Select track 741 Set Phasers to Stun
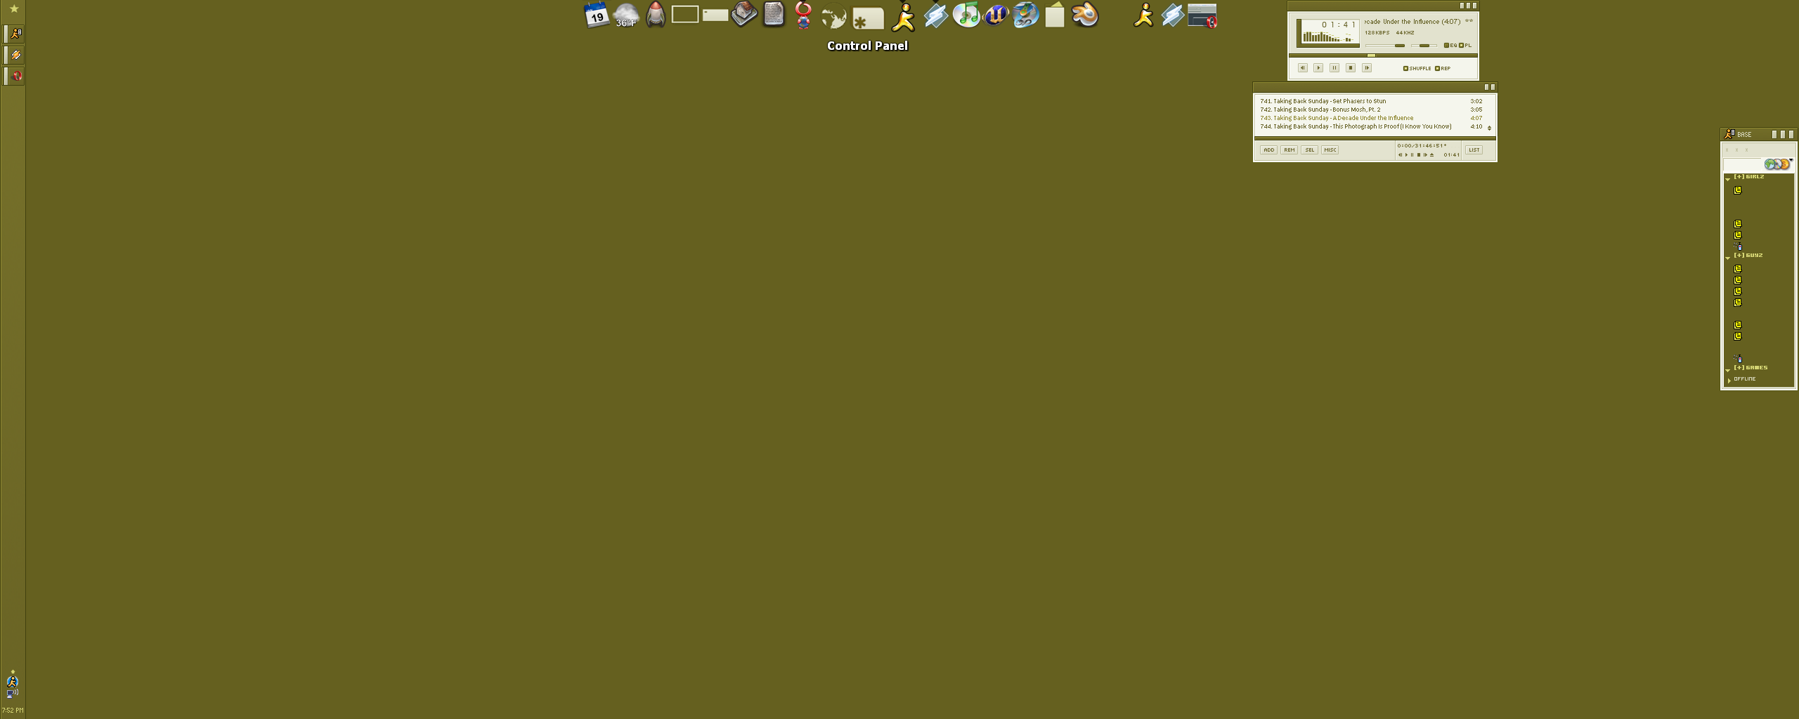 (x=1370, y=101)
